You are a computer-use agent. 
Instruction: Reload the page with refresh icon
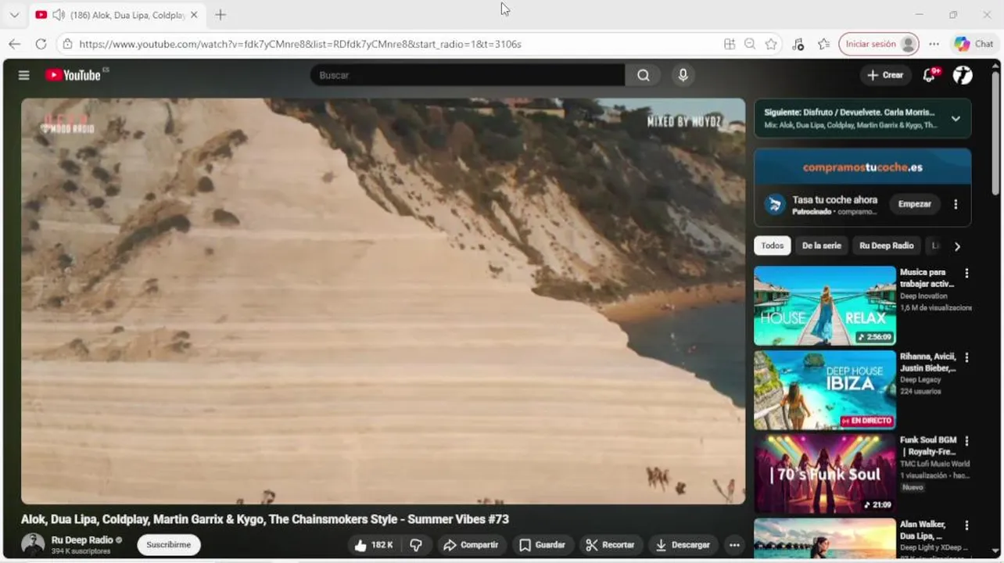41,44
